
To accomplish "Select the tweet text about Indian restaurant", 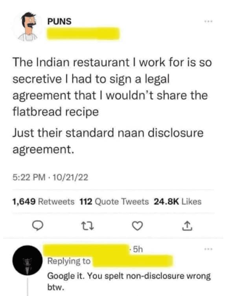I will 112,87.
